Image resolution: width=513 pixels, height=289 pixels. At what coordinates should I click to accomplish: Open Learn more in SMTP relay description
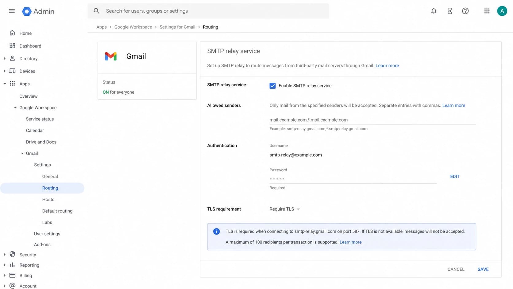click(x=387, y=65)
